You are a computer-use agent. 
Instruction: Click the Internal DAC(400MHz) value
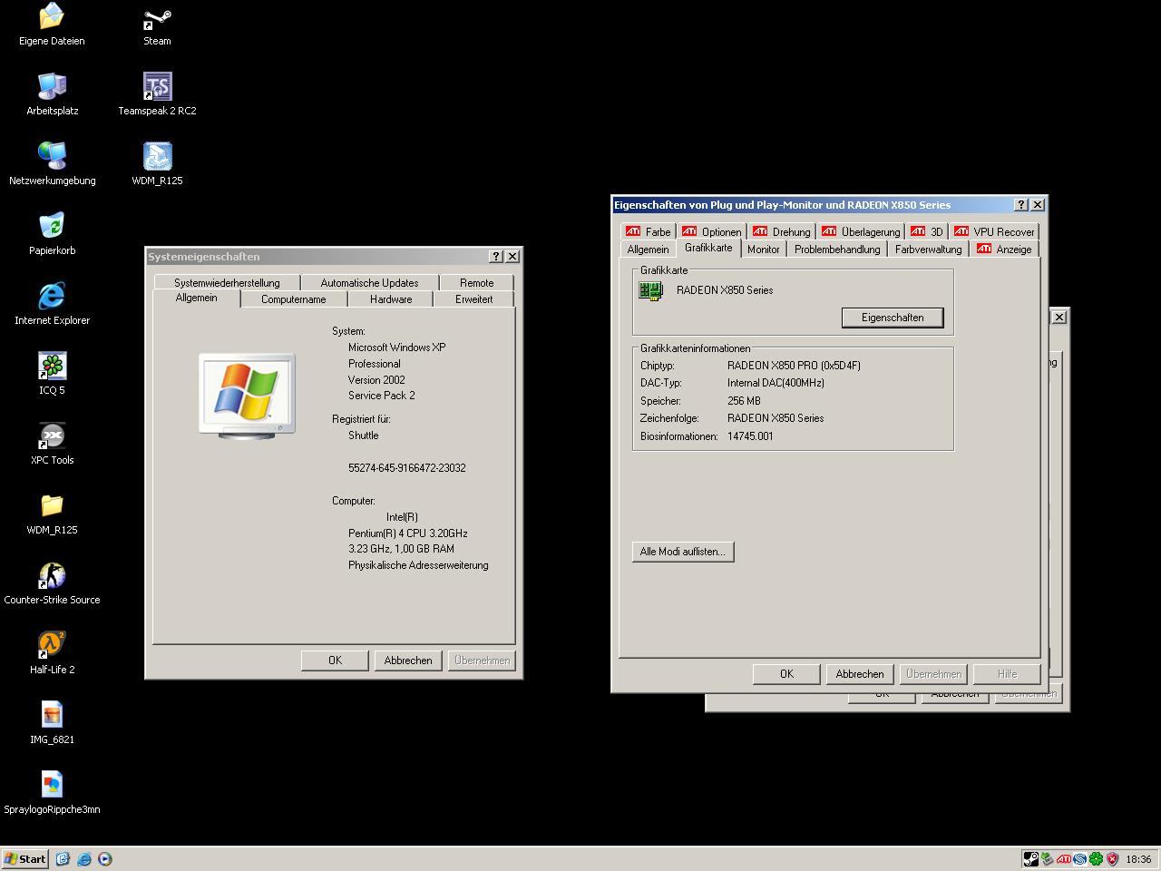click(776, 383)
